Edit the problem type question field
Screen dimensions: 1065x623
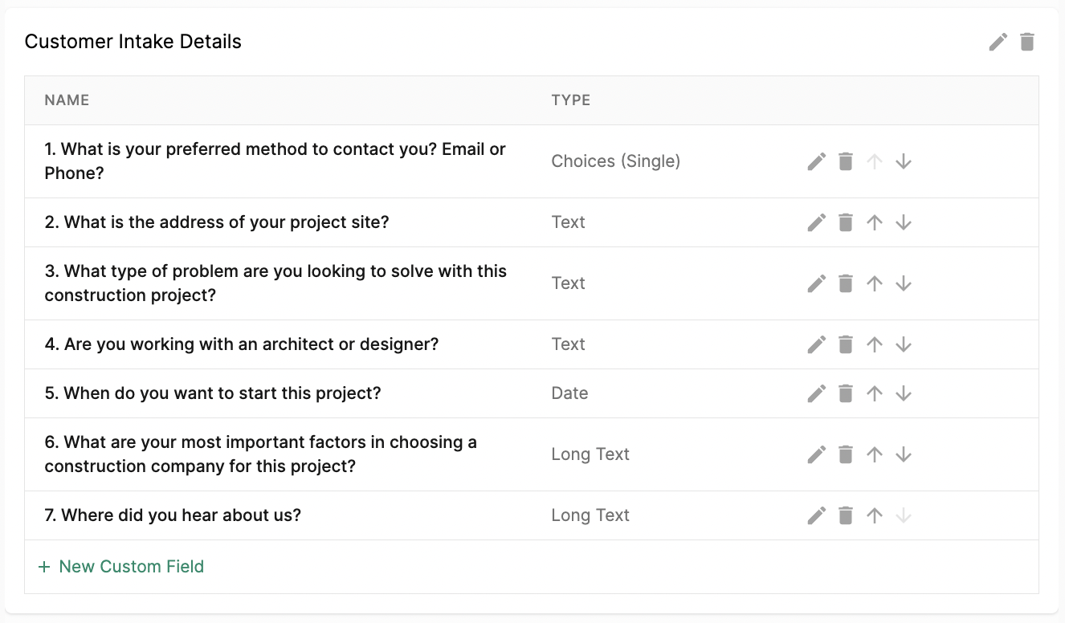pos(817,283)
